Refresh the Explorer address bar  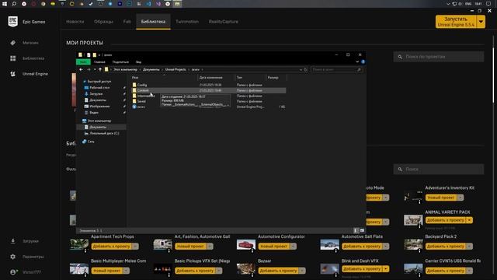(305, 69)
